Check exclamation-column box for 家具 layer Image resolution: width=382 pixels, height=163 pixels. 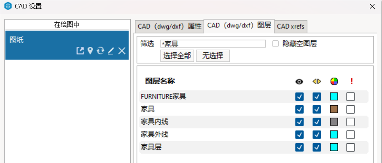point(350,109)
